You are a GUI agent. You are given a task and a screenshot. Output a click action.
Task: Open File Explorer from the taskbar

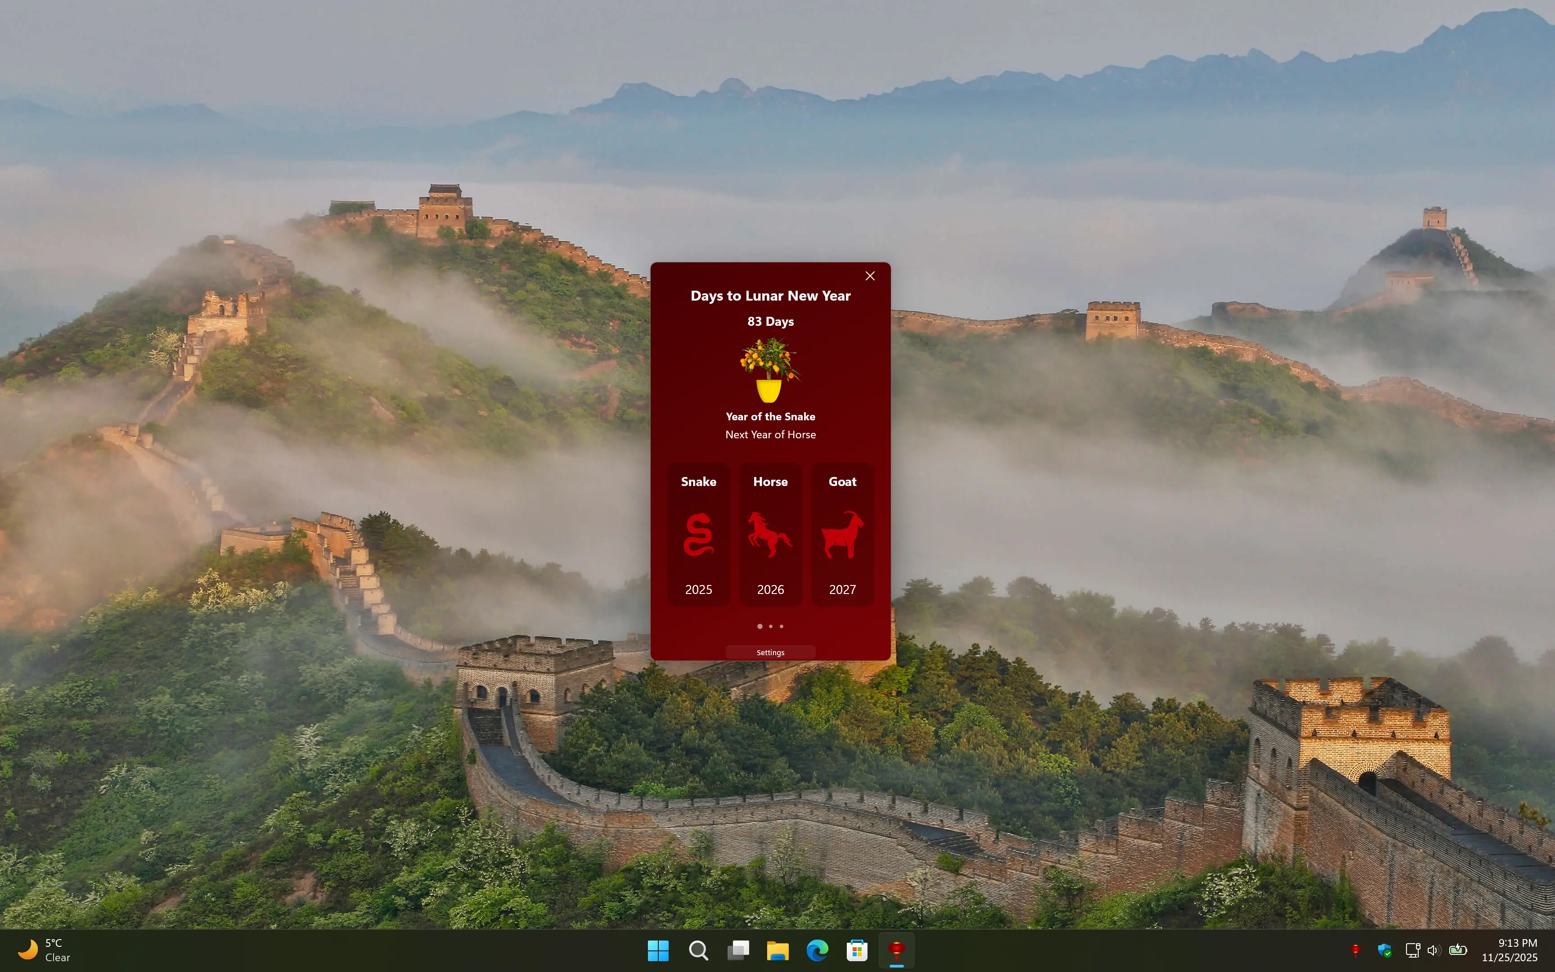[x=777, y=950]
